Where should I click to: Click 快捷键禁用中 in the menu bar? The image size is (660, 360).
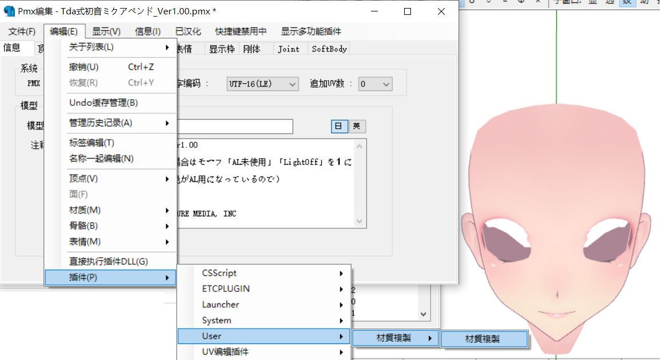click(241, 31)
